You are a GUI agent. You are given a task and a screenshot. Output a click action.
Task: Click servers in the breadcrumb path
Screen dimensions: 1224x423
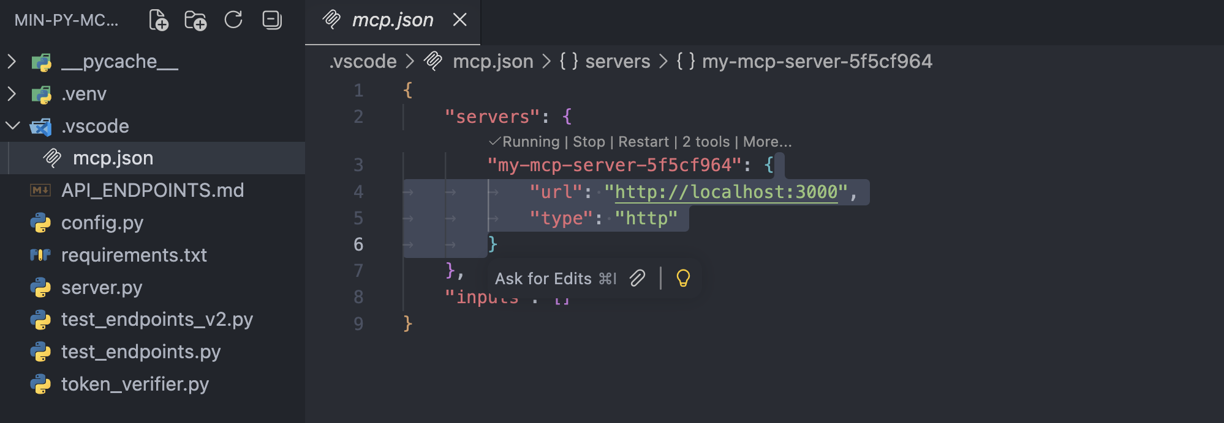tap(617, 61)
